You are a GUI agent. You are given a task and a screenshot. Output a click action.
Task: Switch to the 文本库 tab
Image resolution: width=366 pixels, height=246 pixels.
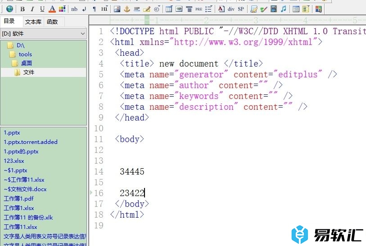(33, 22)
